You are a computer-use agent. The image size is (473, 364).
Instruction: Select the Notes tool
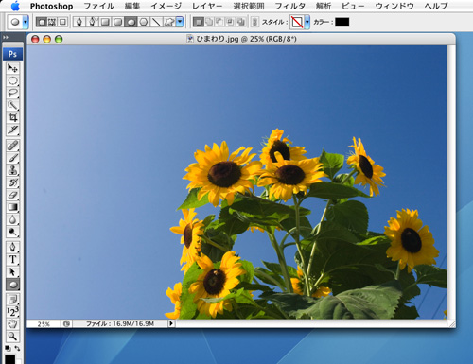click(12, 300)
